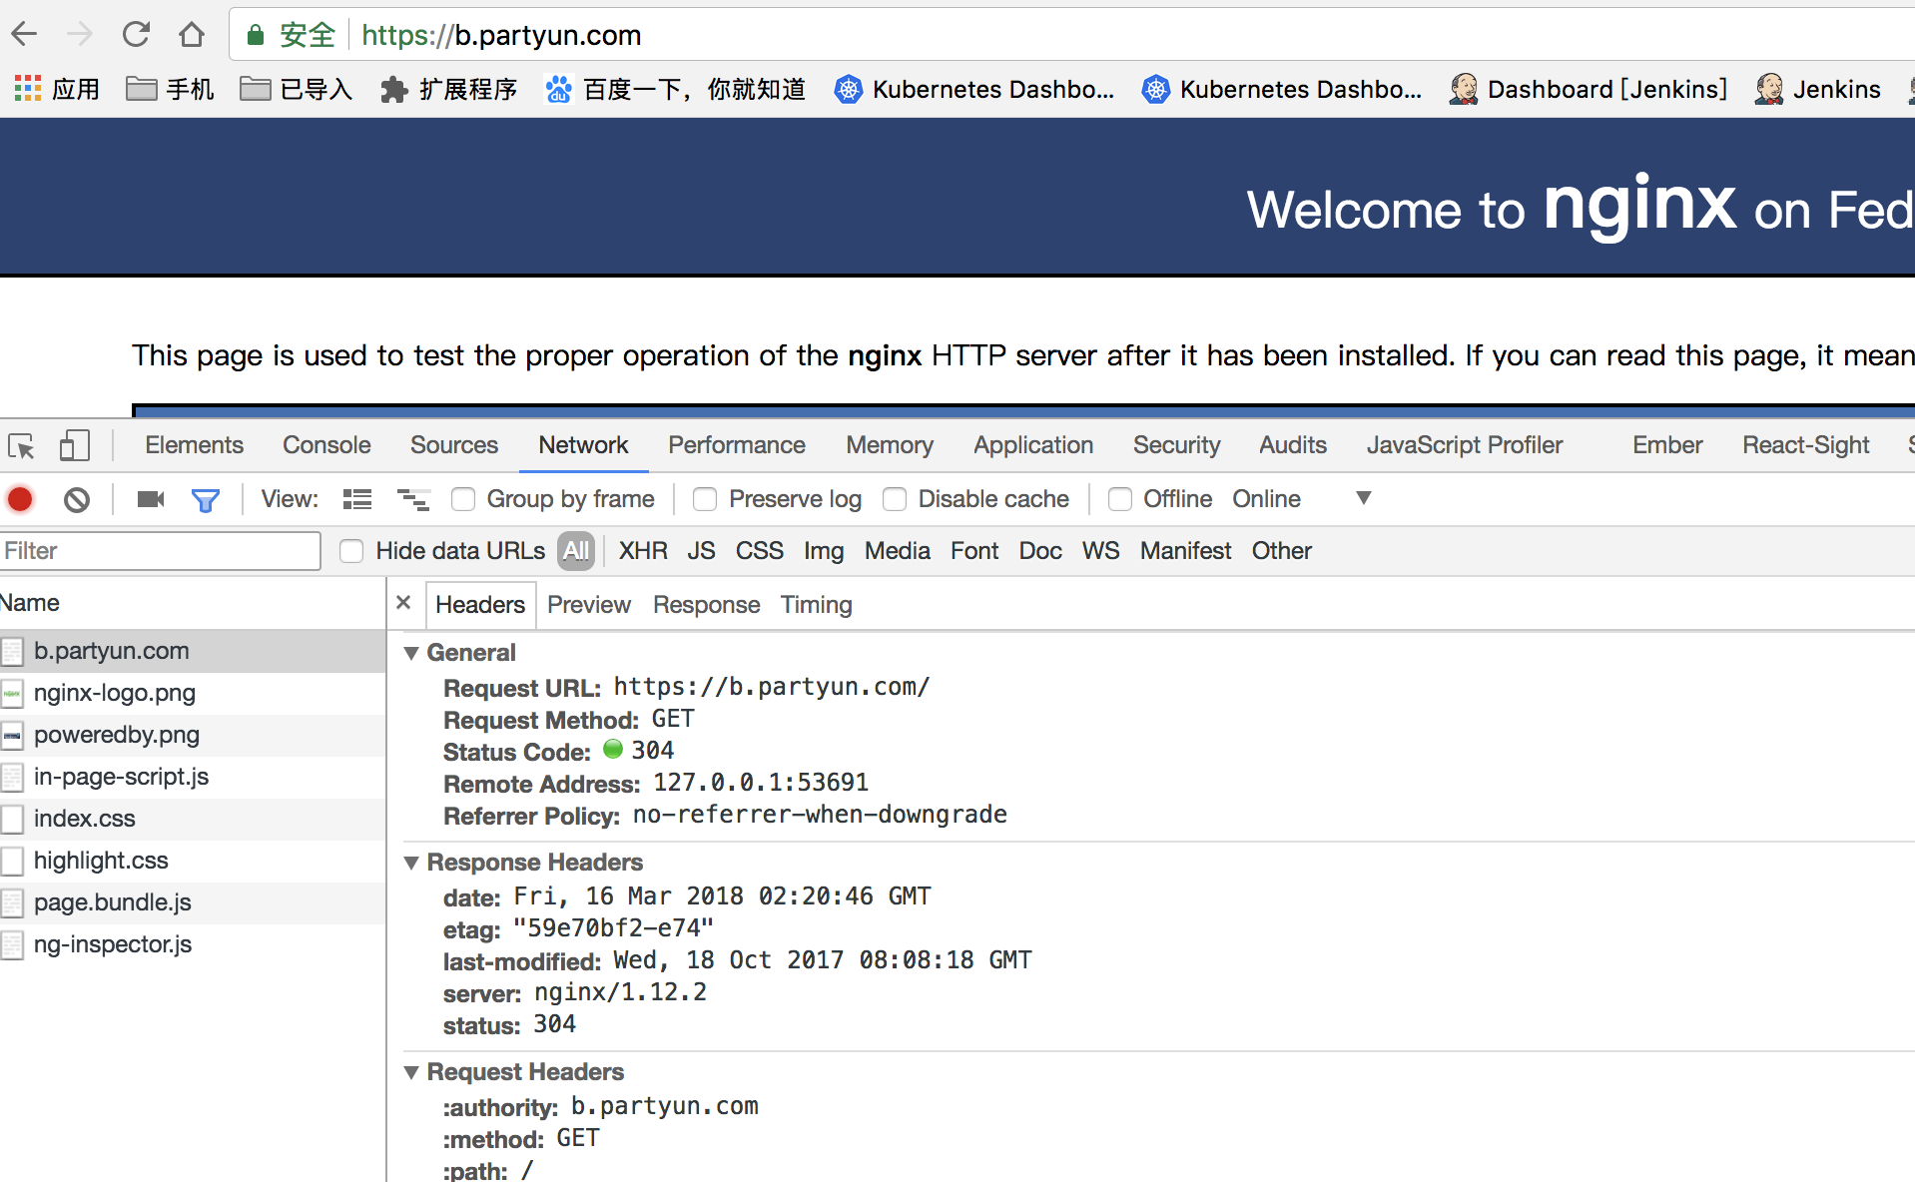Filter requests by Font
This screenshot has height=1182, width=1915.
[974, 551]
